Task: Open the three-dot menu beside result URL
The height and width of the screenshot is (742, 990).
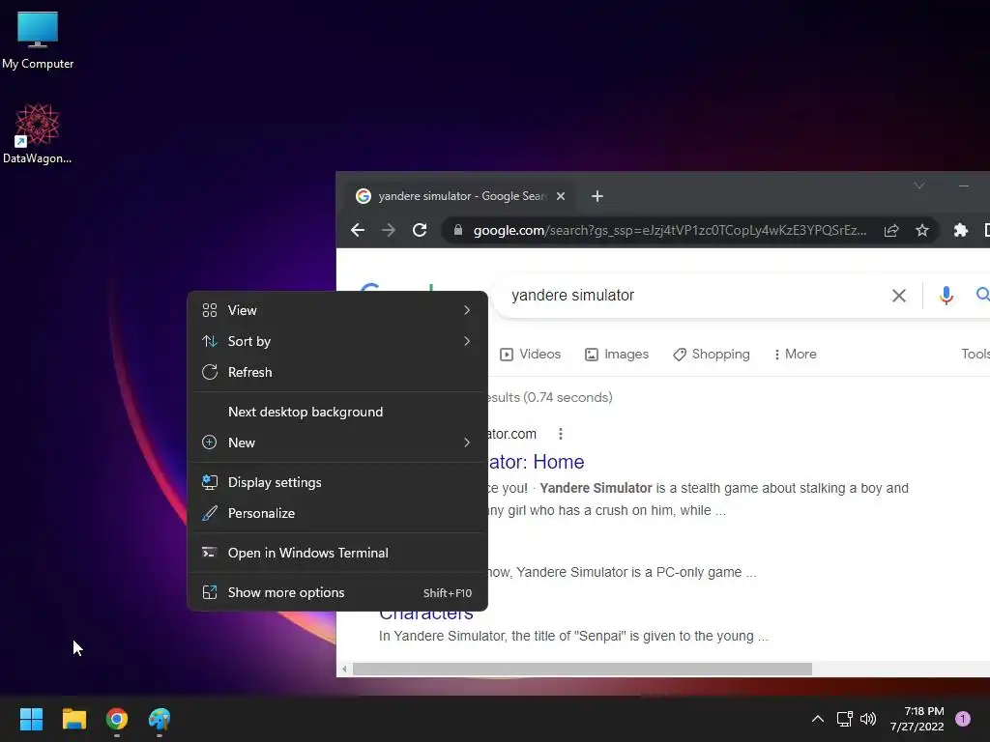Action: pos(560,434)
